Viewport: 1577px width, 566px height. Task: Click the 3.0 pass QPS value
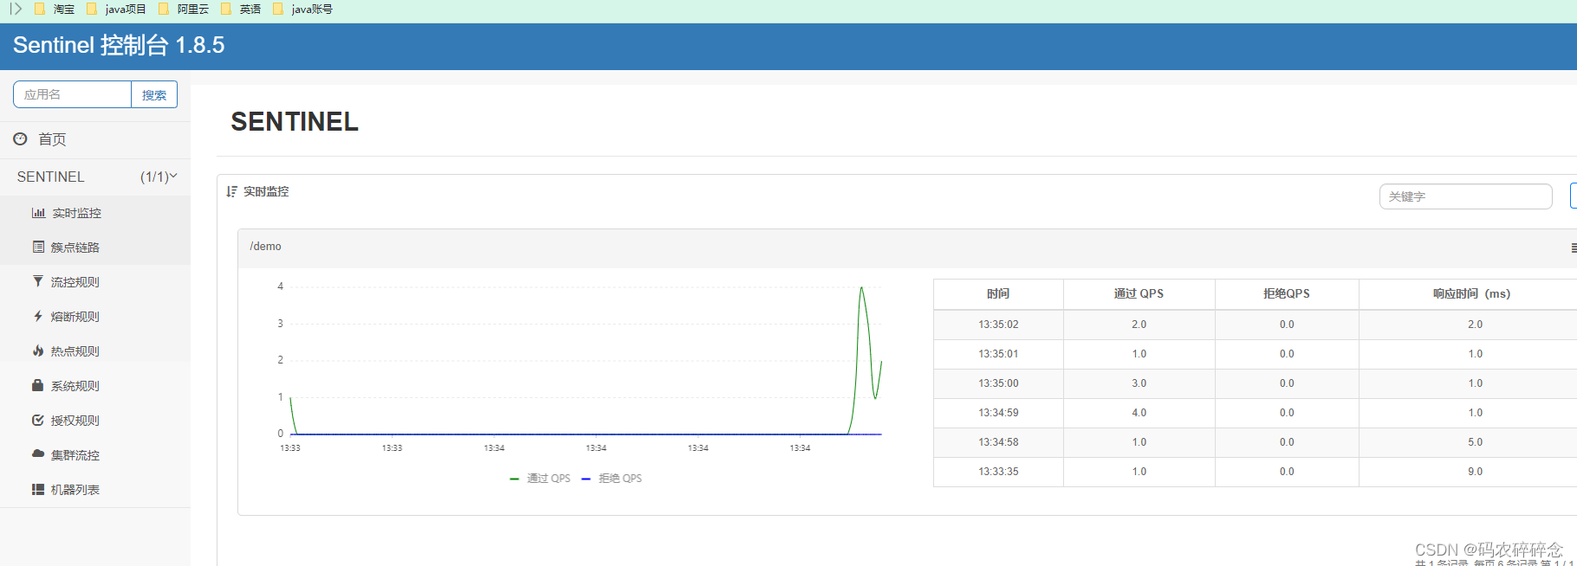tap(1139, 383)
